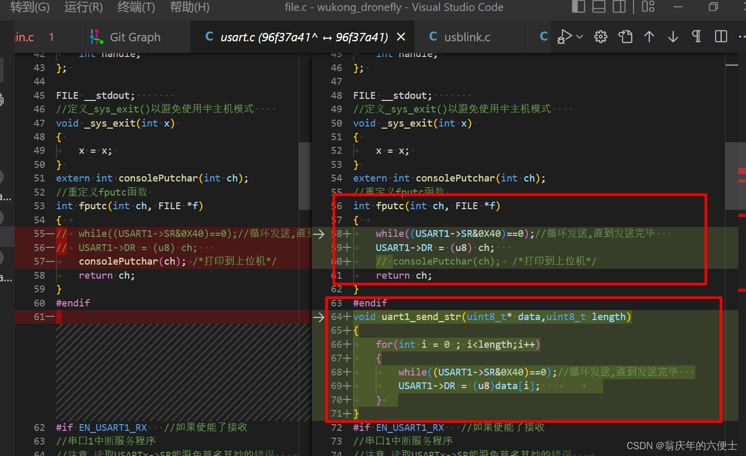
Task: Go to previous change with the up arrow
Action: [649, 37]
